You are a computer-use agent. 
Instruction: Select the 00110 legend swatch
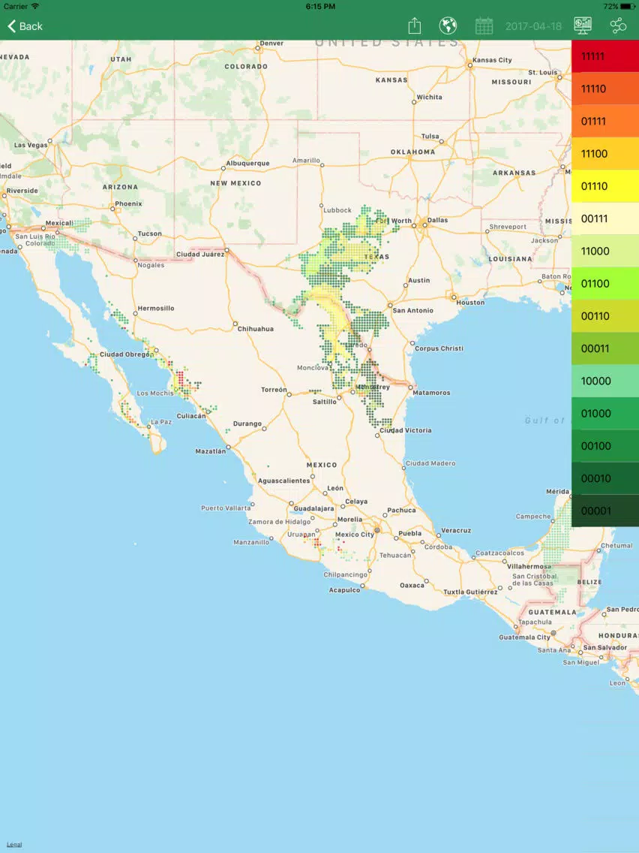coord(605,316)
